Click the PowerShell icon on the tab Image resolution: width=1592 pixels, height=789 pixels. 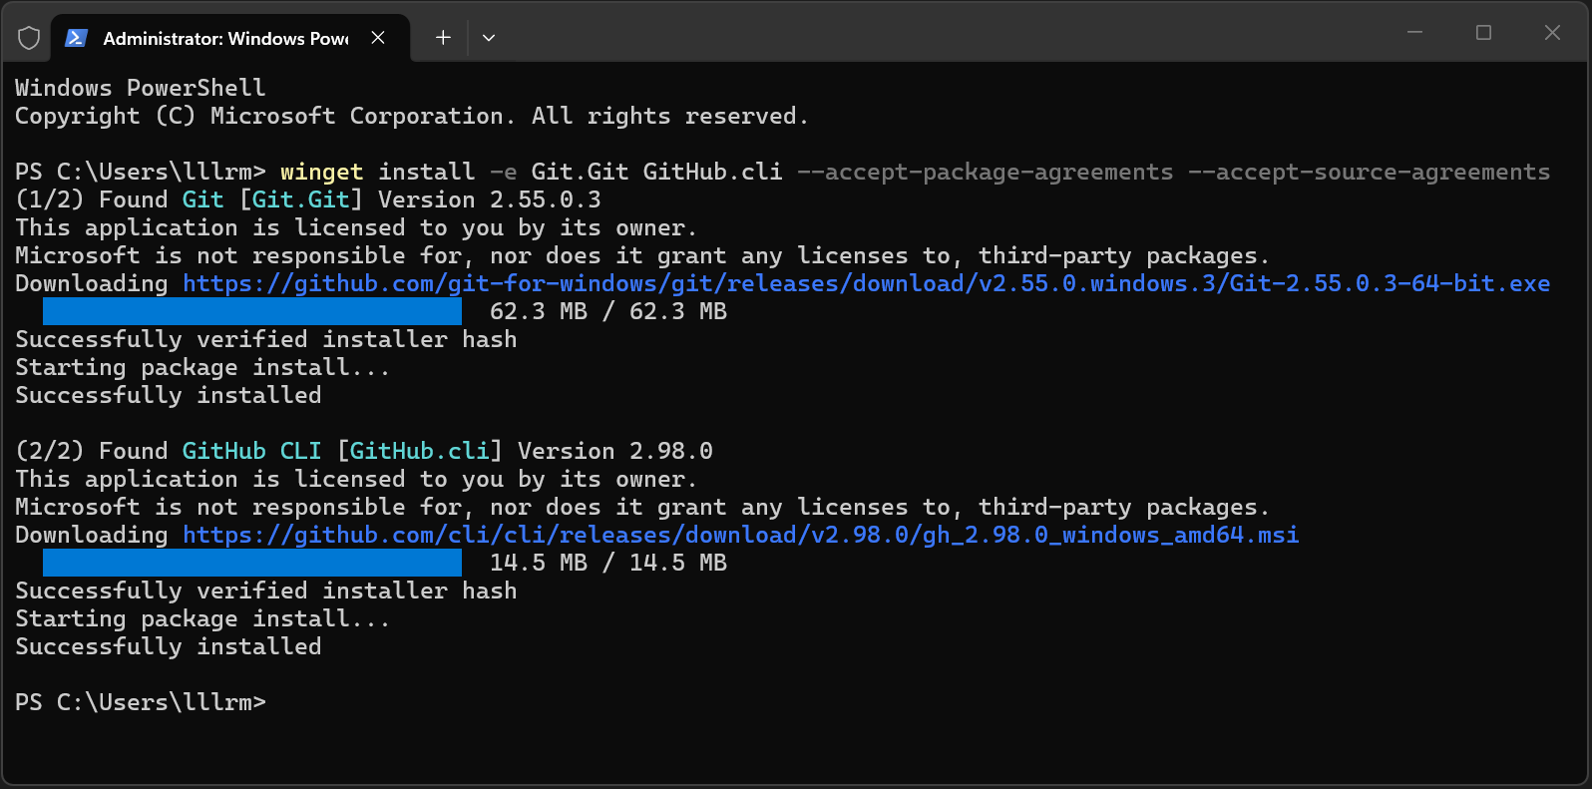click(76, 38)
